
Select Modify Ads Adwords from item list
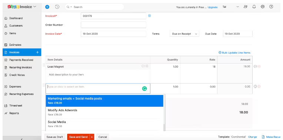coord(104,112)
